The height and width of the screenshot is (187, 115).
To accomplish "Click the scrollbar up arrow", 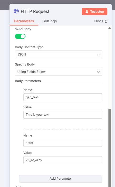I will click(x=109, y=28).
